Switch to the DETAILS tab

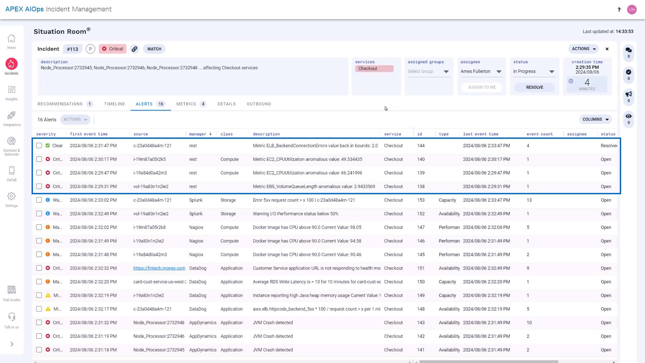pos(226,104)
